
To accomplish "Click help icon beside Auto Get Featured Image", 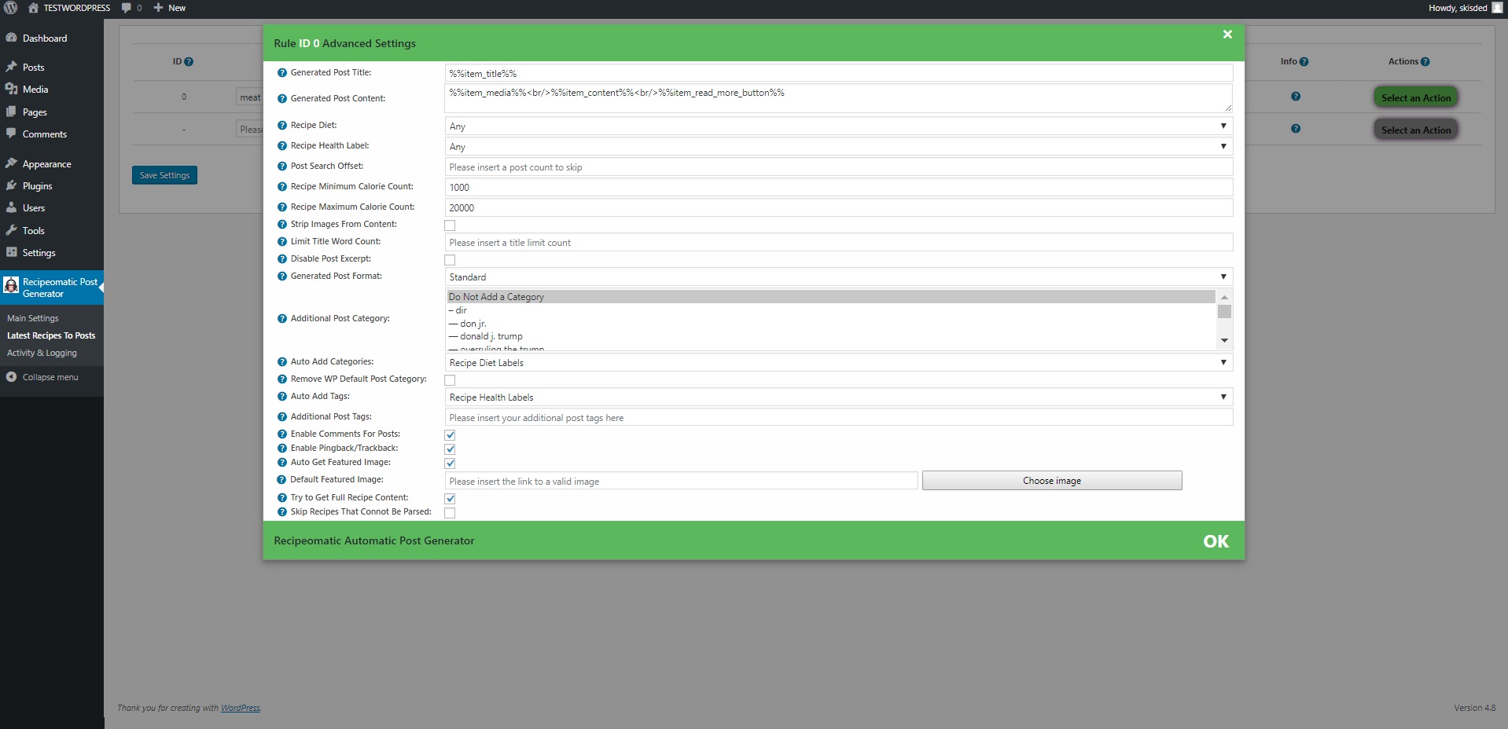I will coord(282,463).
